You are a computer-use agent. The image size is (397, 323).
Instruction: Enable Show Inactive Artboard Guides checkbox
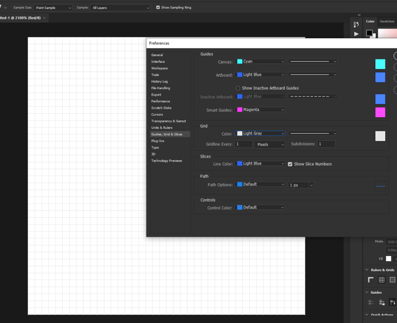point(238,88)
